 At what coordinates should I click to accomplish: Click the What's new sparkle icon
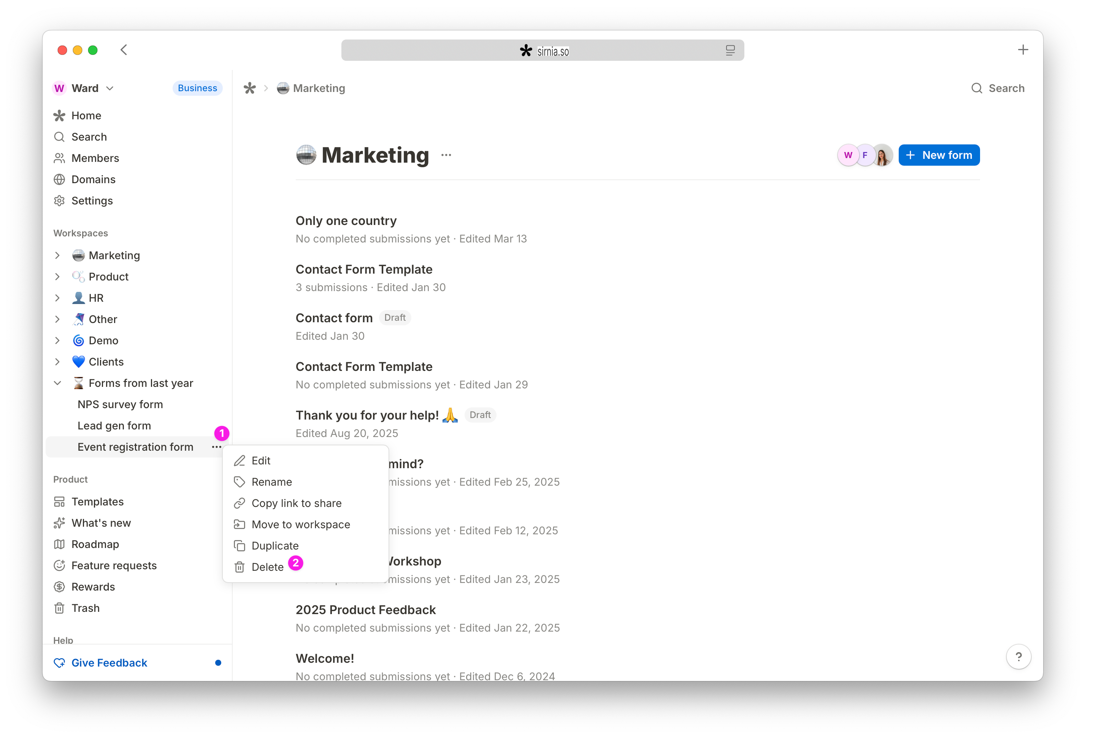pos(59,523)
